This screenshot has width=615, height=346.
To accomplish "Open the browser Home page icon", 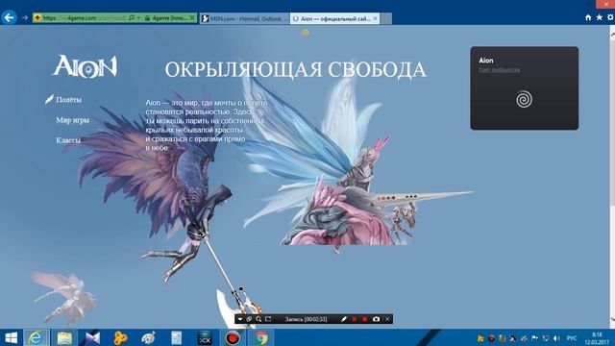I will (588, 17).
